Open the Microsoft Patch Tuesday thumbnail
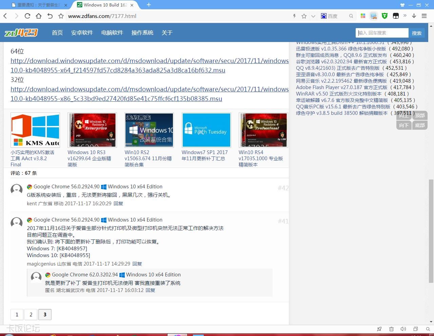434x336 pixels. coord(206,130)
